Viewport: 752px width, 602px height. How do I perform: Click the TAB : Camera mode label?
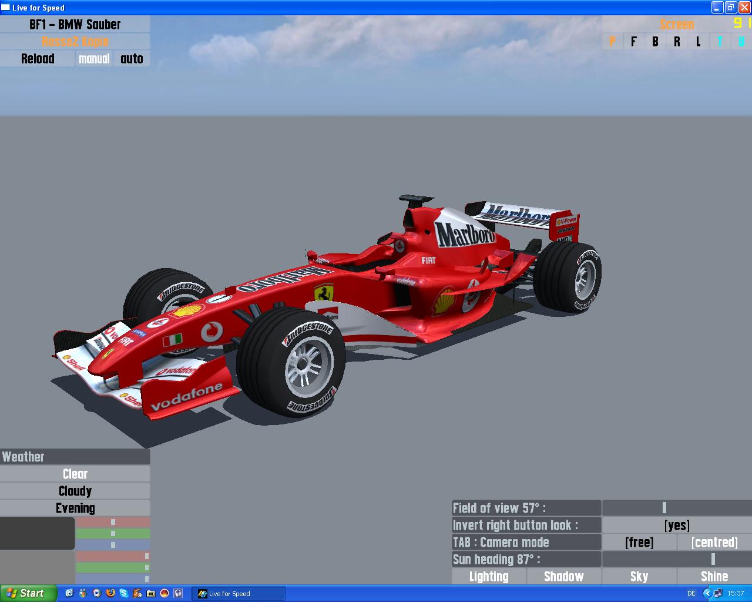click(x=526, y=542)
